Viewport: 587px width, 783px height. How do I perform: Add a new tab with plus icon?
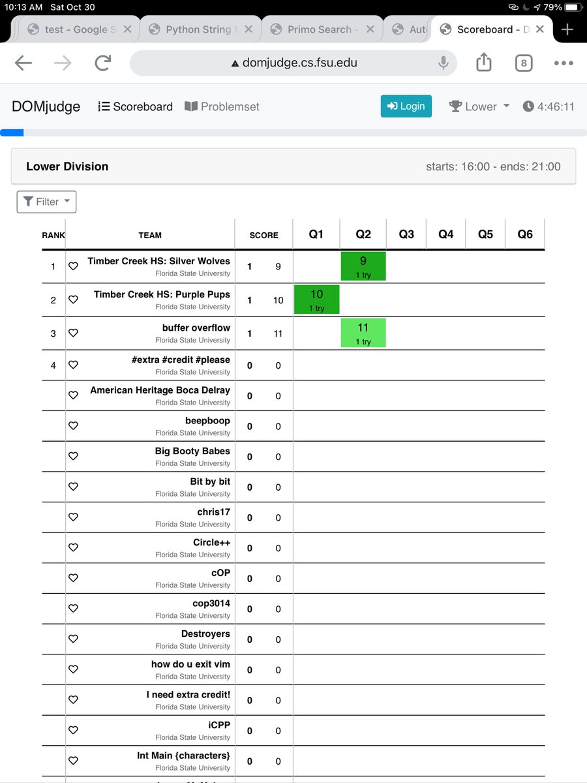pyautogui.click(x=567, y=29)
